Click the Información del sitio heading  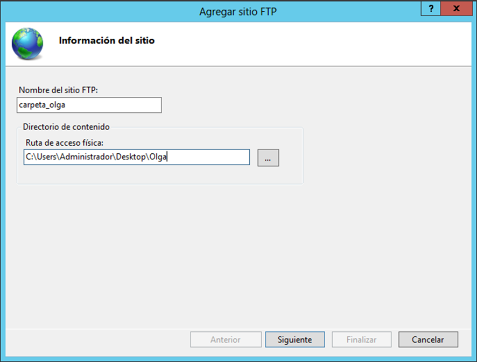[107, 40]
